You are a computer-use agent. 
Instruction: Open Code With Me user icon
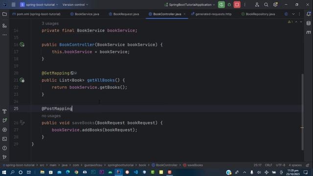click(257, 4)
